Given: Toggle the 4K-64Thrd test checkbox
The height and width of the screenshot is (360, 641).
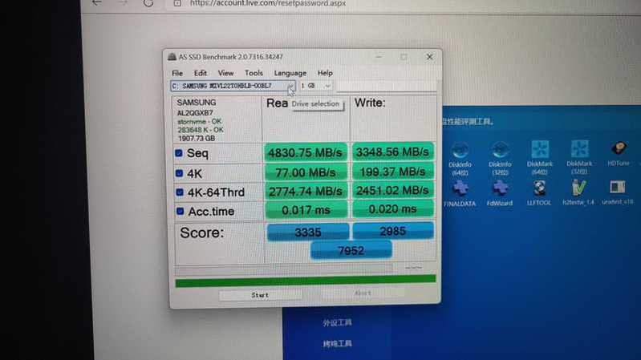Looking at the screenshot, I should 180,192.
